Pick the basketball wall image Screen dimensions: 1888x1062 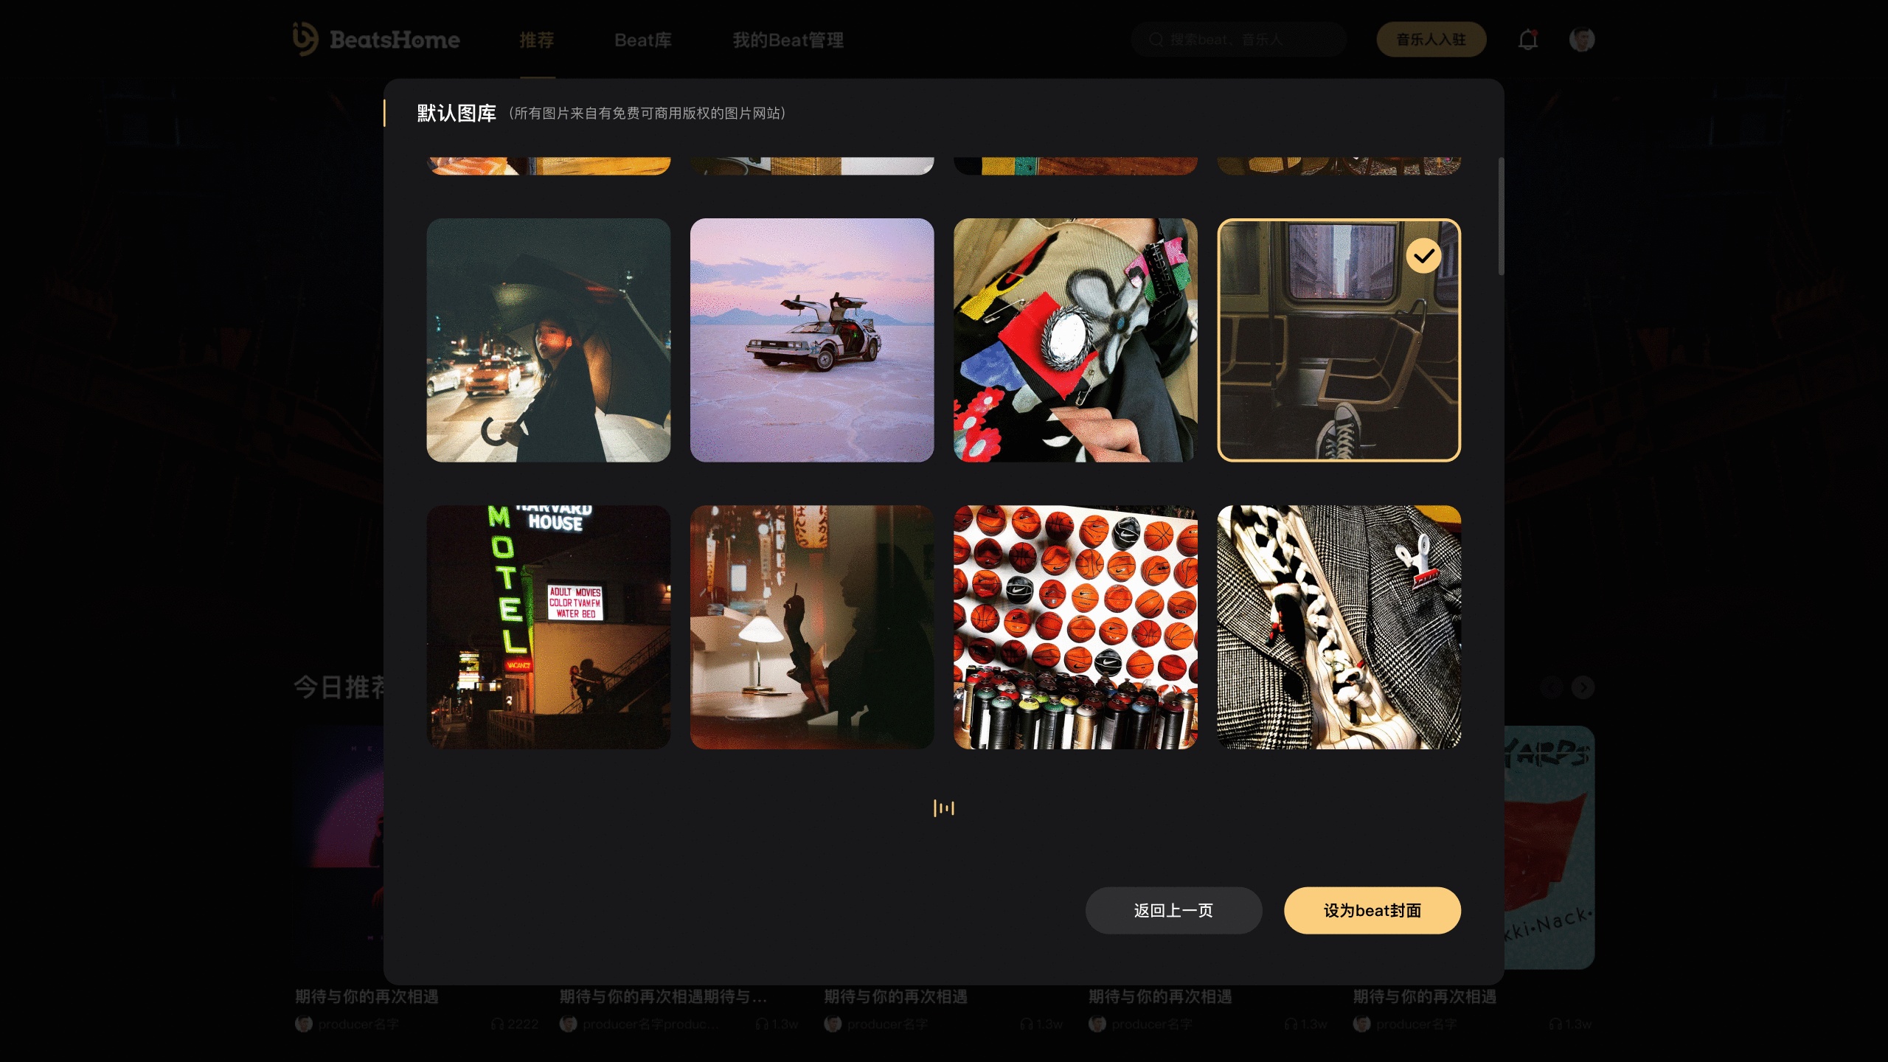point(1075,627)
